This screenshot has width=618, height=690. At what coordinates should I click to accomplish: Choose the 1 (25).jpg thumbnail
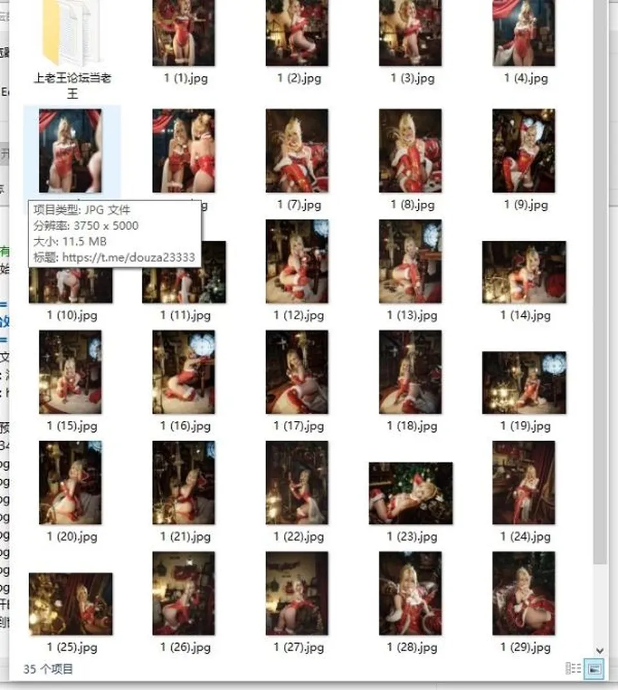point(71,604)
